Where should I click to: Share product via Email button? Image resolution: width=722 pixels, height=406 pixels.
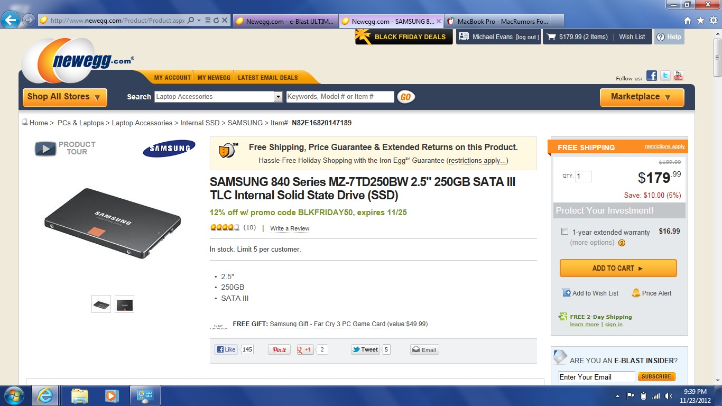point(424,349)
